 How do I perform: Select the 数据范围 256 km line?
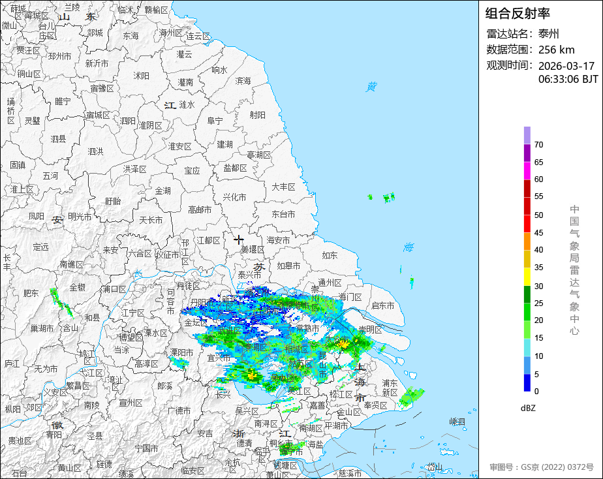pyautogui.click(x=531, y=50)
